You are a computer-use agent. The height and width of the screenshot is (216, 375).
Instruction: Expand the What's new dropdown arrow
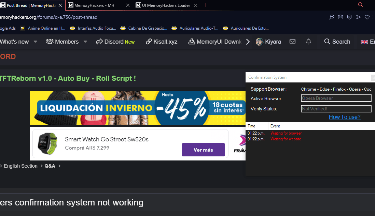click(36, 42)
